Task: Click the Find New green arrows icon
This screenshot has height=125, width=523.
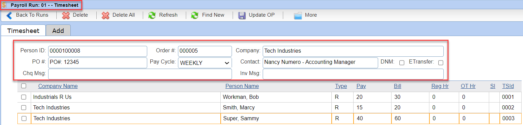Action: click(x=195, y=15)
